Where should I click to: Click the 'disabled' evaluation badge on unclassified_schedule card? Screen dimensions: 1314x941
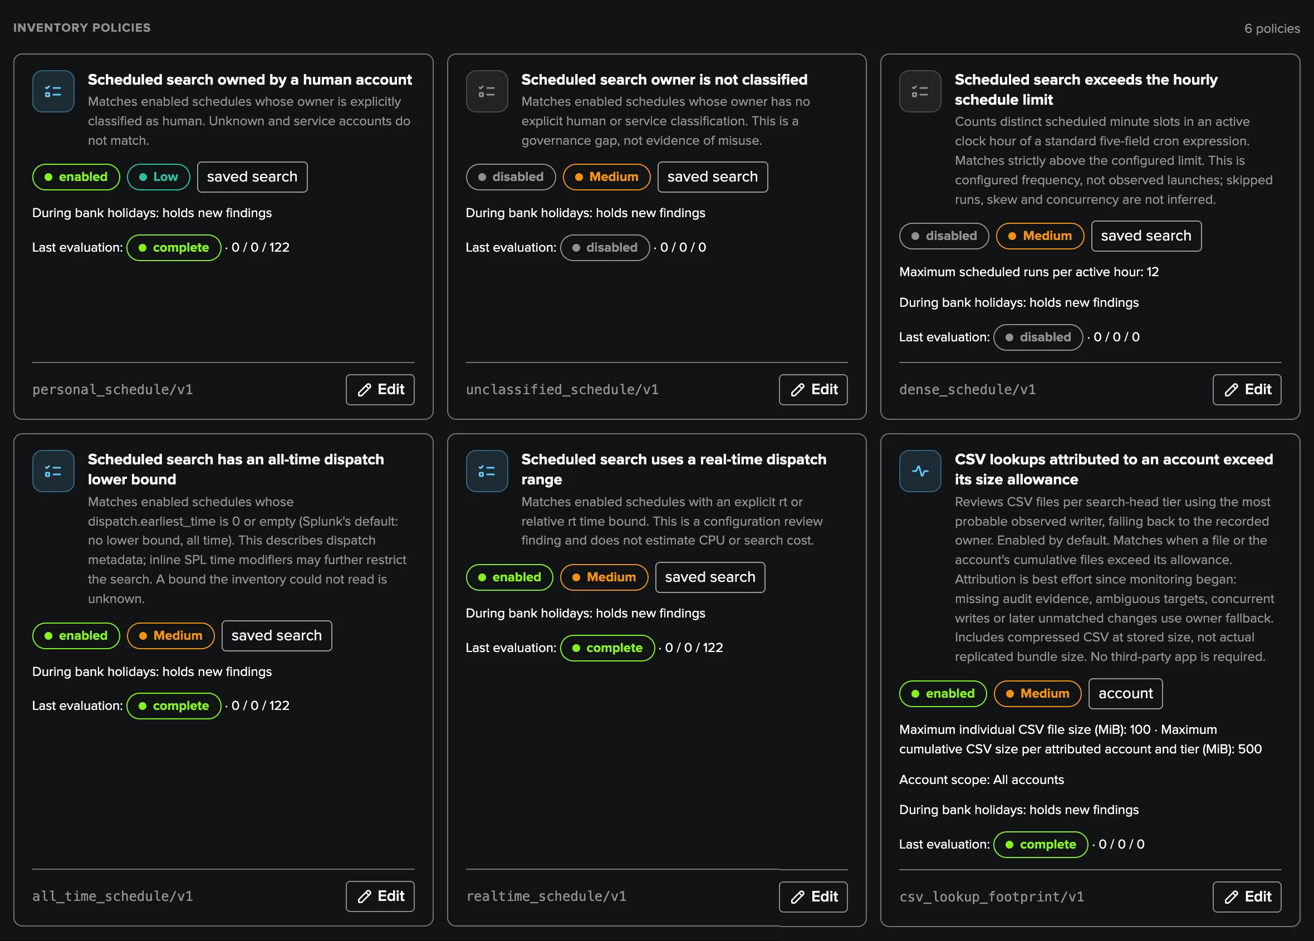pos(605,247)
